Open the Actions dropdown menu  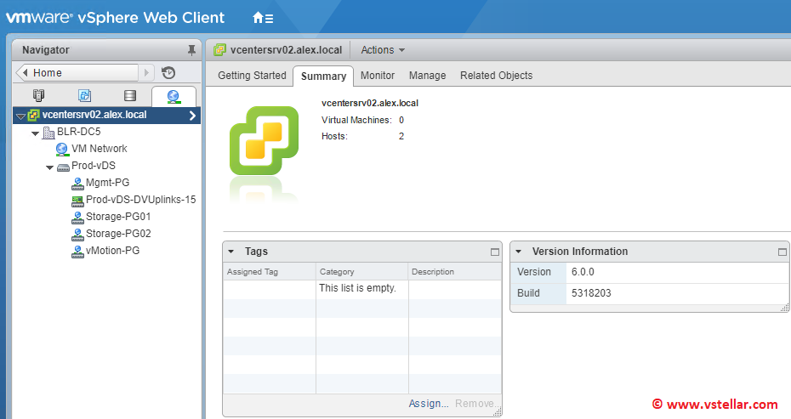pos(382,50)
